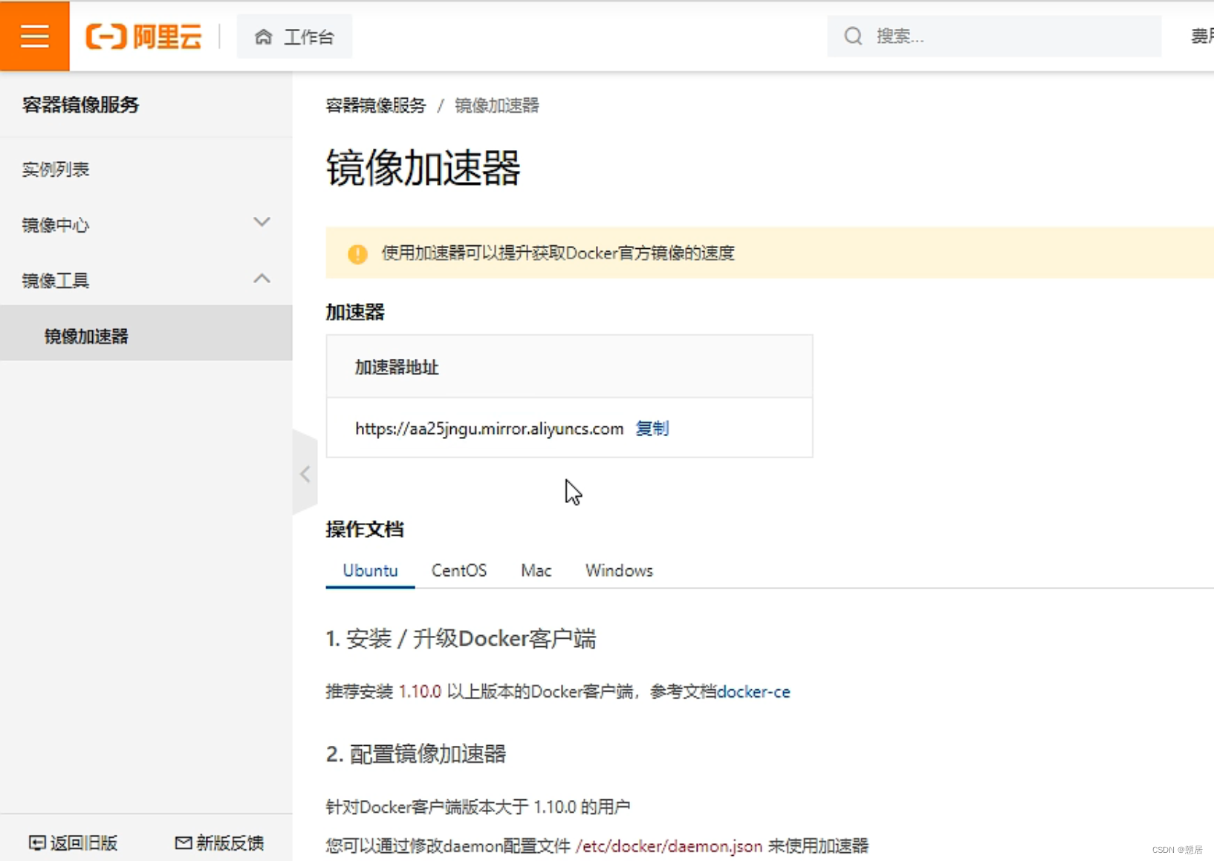Copy the accelerator address with 复制
Screen dimensions: 1214x861
[x=652, y=429]
